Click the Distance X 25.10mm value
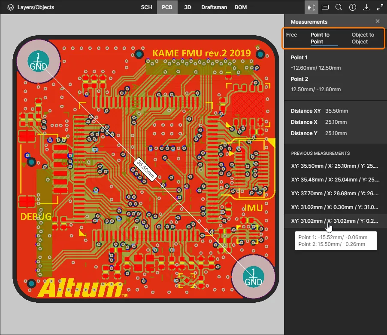Viewport: 387px width, 335px height. 336,122
